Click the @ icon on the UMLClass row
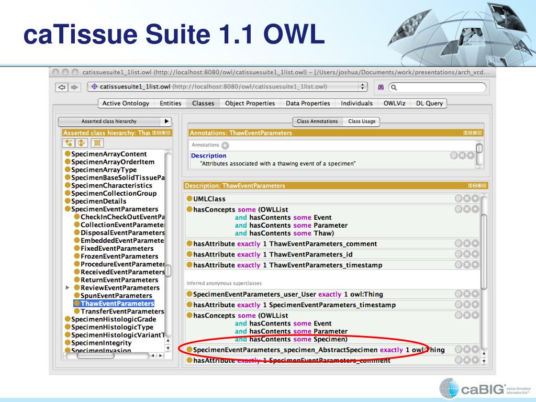 tap(459, 198)
